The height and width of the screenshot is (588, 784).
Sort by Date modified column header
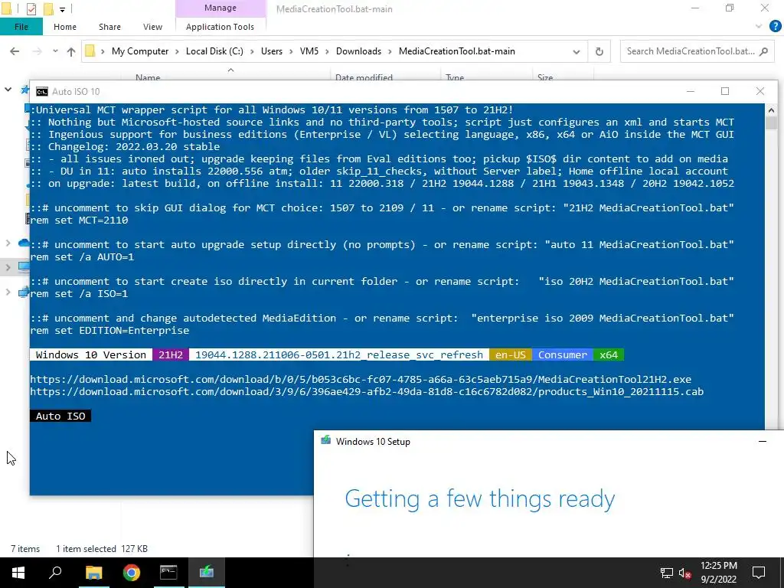pyautogui.click(x=364, y=77)
